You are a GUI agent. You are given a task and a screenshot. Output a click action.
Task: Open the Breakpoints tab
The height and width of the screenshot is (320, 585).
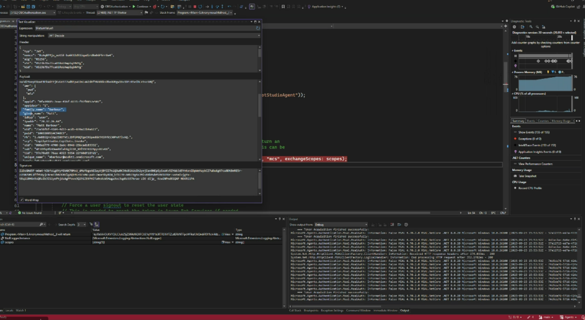[x=311, y=310]
